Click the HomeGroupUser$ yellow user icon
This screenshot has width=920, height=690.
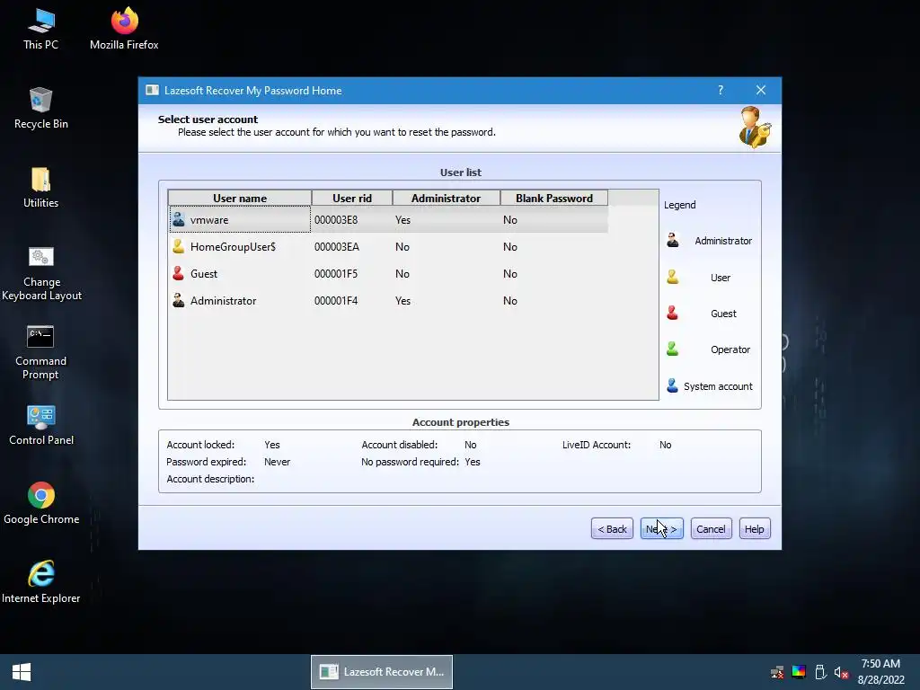click(179, 246)
